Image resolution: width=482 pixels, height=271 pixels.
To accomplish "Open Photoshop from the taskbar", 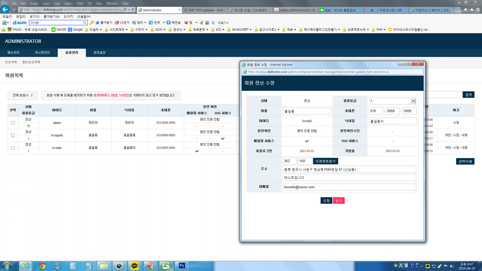I will (182, 266).
